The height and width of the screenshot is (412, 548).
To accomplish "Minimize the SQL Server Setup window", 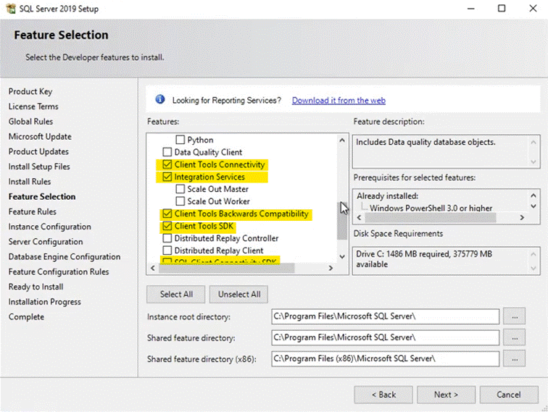I will [x=470, y=9].
